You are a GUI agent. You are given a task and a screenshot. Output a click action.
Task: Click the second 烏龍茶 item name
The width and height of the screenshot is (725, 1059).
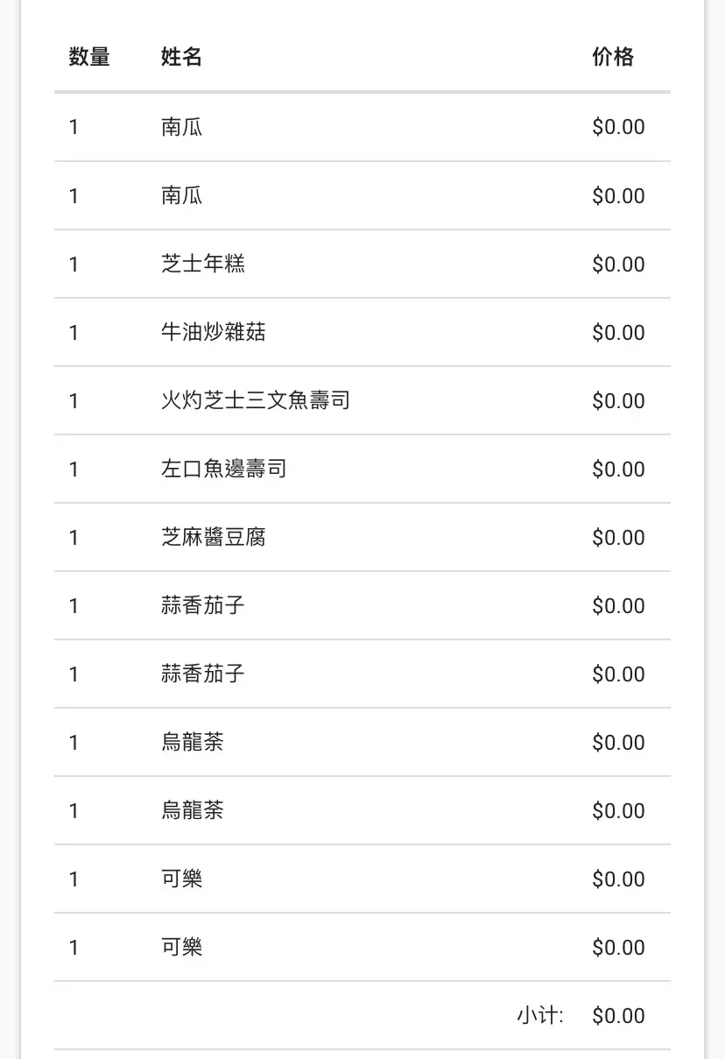coord(193,810)
